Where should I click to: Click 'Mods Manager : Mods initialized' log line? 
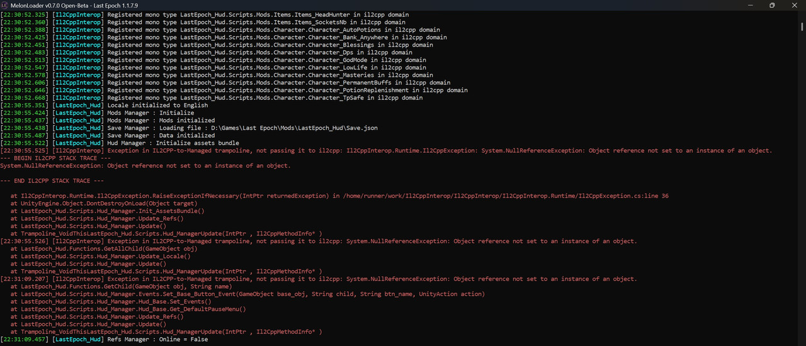point(108,120)
